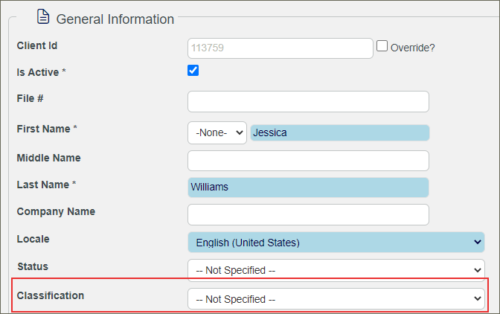Uncheck the Is Active checkbox
The width and height of the screenshot is (500, 314).
(x=193, y=71)
